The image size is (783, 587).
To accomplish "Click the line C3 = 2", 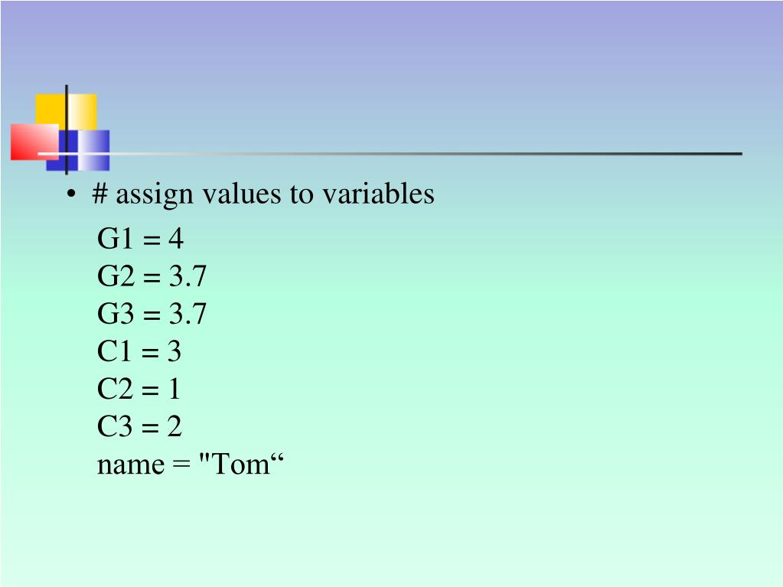I will pos(139,427).
